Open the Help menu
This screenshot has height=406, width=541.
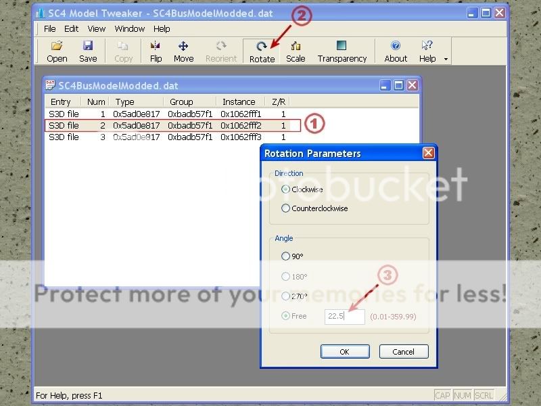point(162,28)
